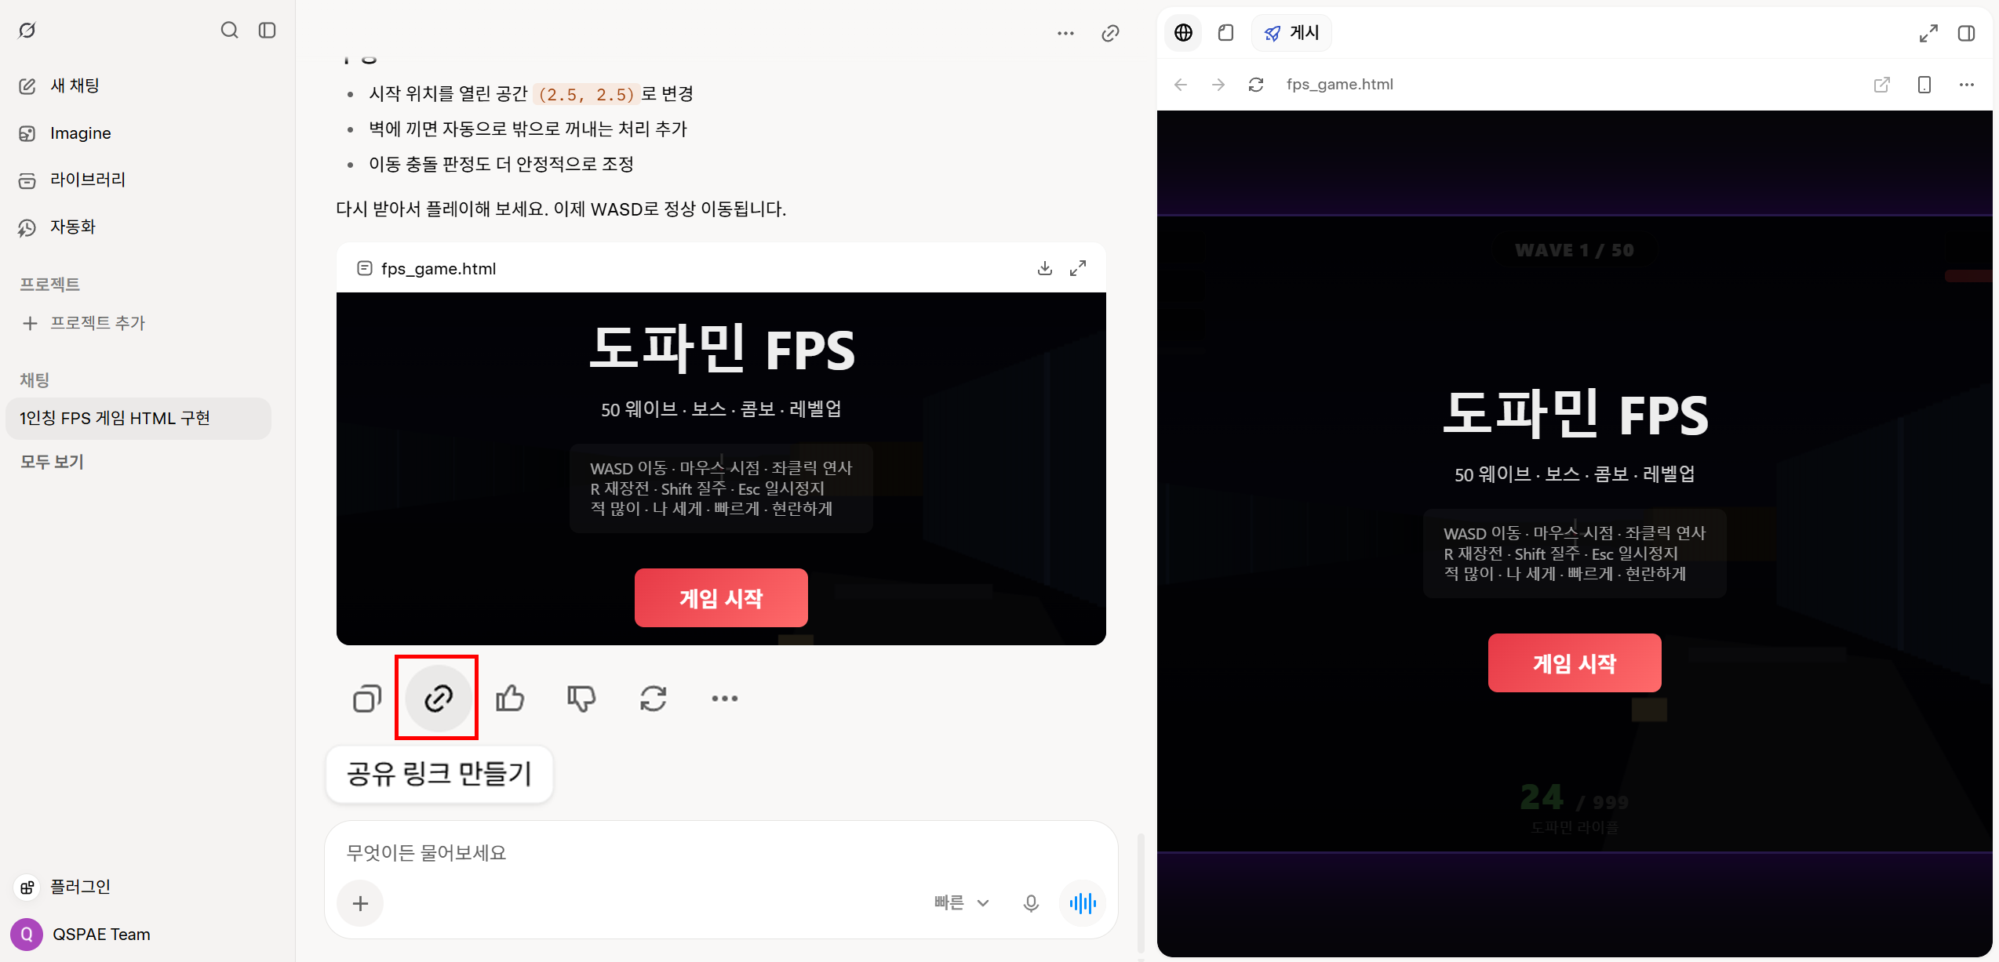Click the 게시 publish button
This screenshot has width=1999, height=962.
coord(1291,33)
